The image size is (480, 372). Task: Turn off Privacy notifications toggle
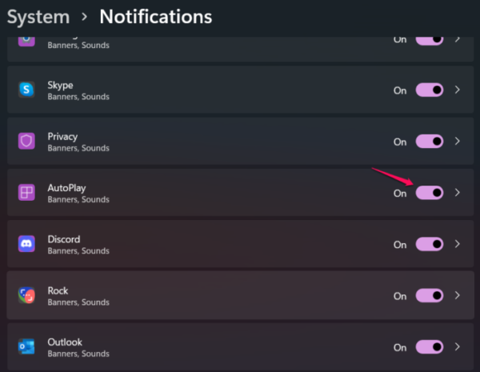(430, 142)
